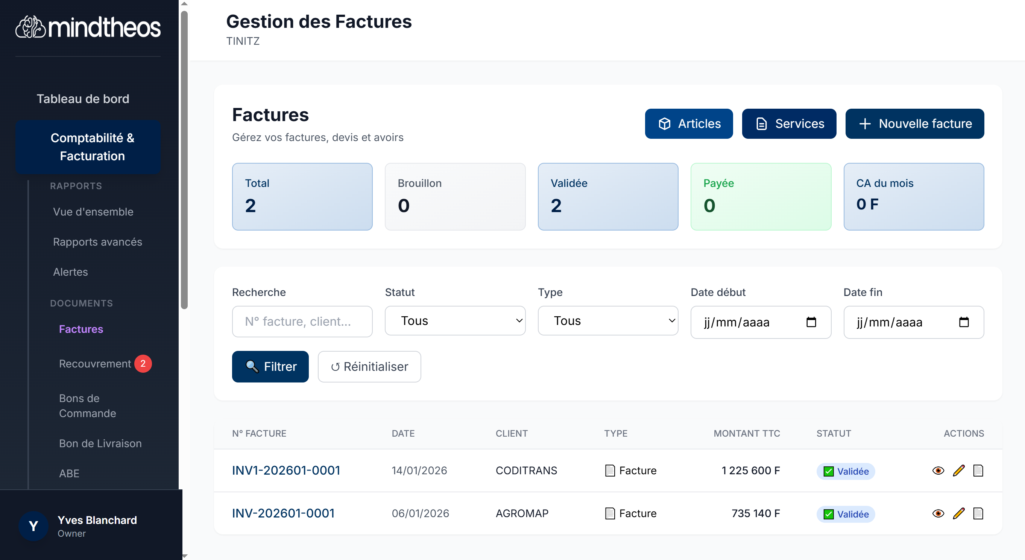Click eye icon for invoice INV1-202601-0001
1025x560 pixels.
938,470
